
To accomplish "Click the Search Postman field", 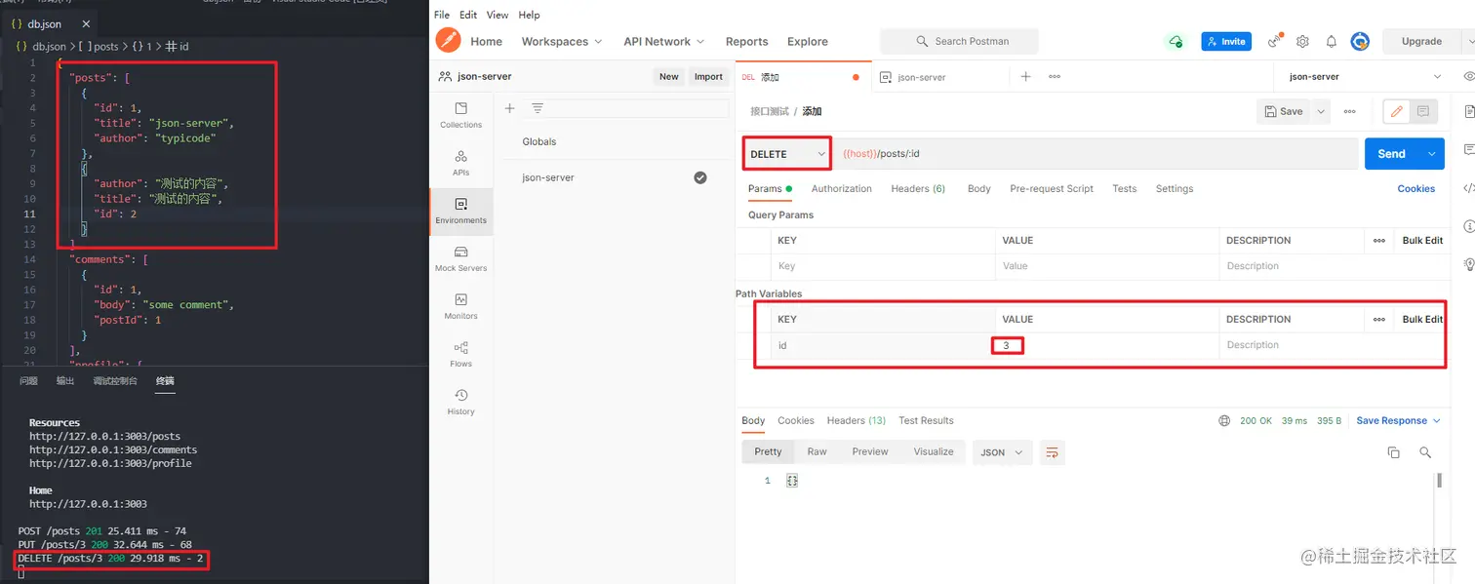I will (959, 42).
